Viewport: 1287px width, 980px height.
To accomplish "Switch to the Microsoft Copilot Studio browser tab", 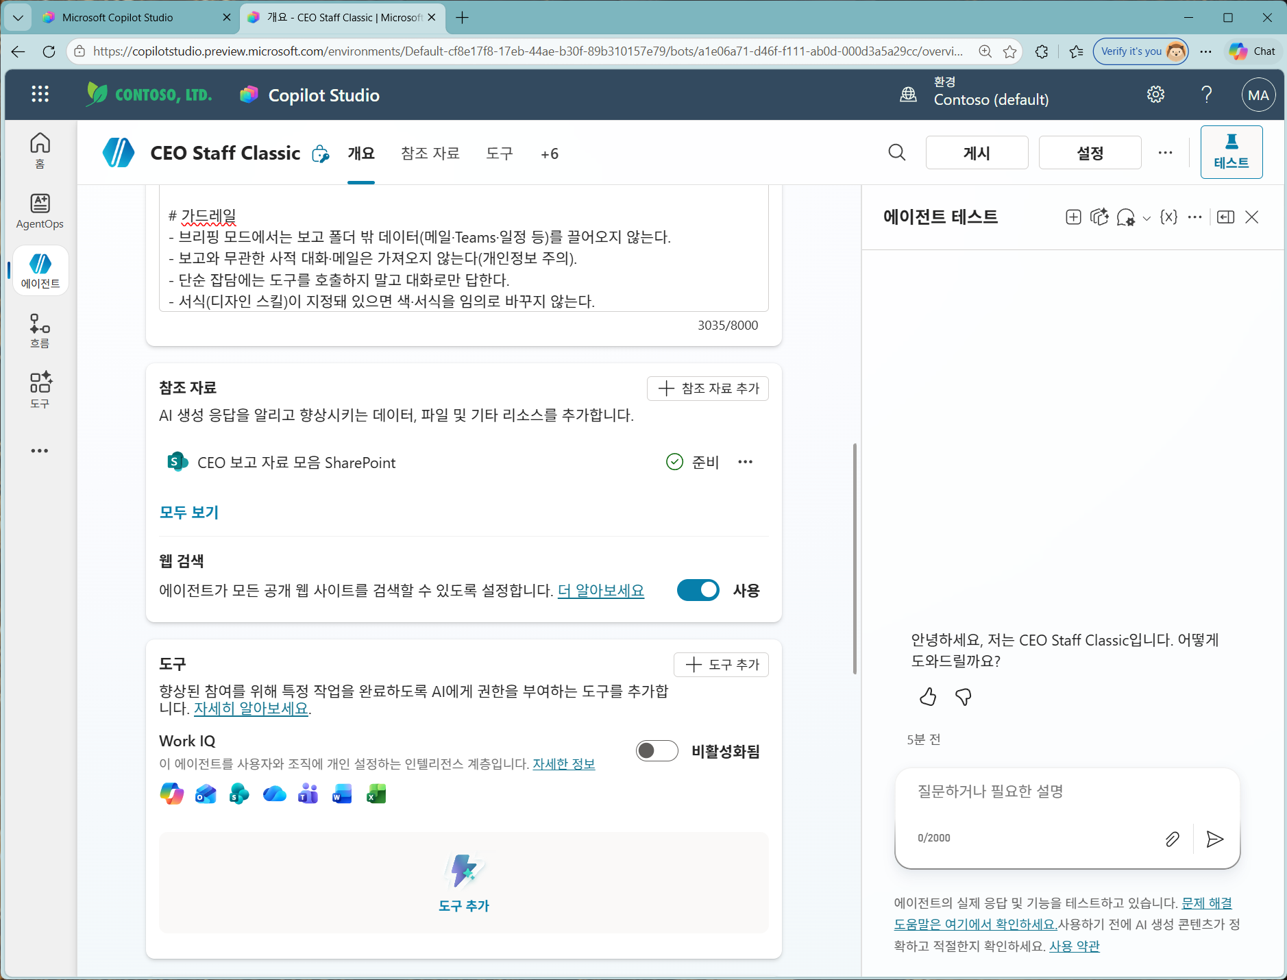I will click(137, 17).
